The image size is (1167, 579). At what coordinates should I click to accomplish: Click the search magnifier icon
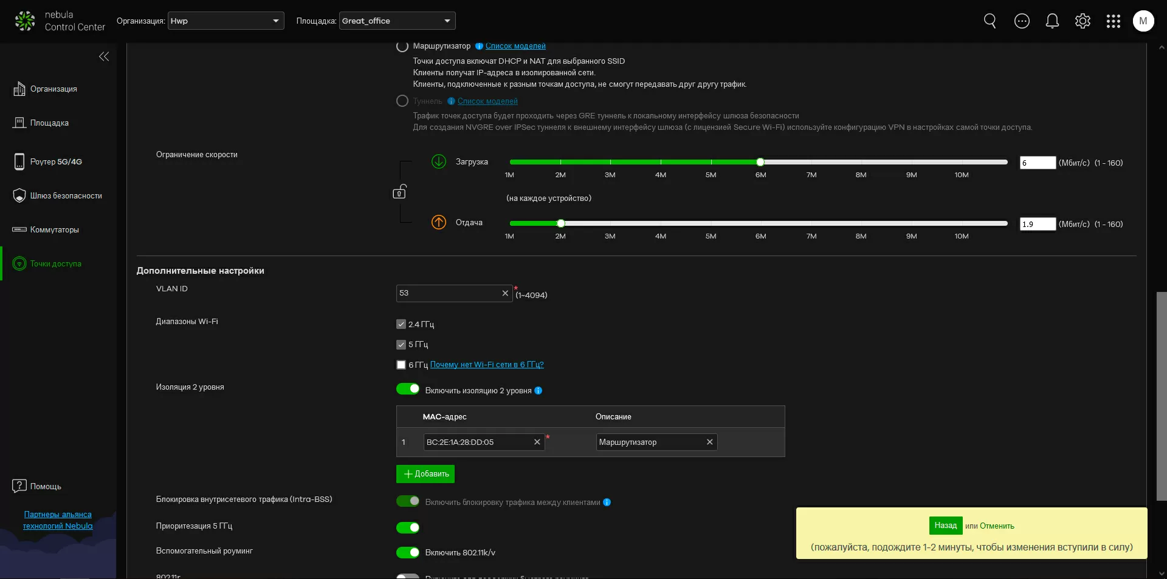click(x=990, y=21)
